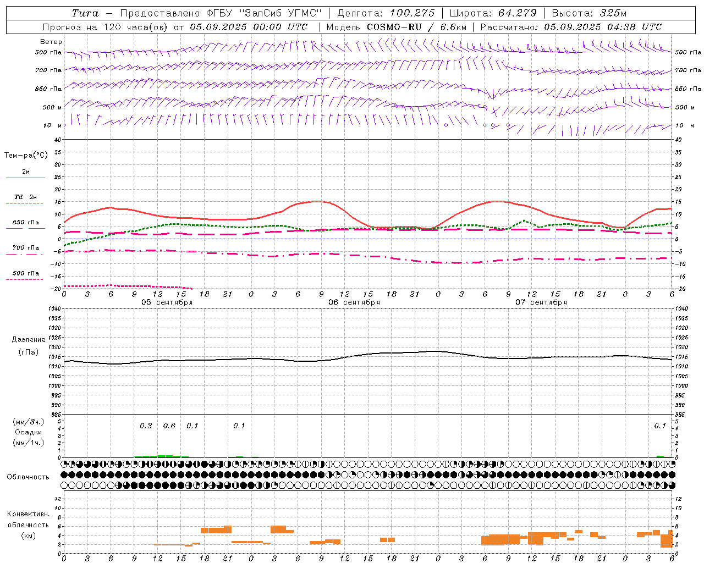Image resolution: width=704 pixels, height=563 pixels.
Task: Click the date label "06 сентября"
Action: point(354,302)
